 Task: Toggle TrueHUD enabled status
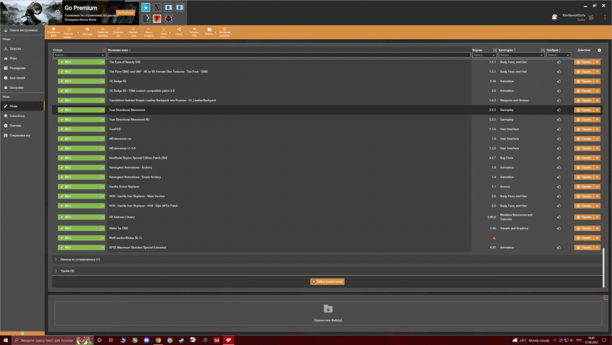point(79,129)
